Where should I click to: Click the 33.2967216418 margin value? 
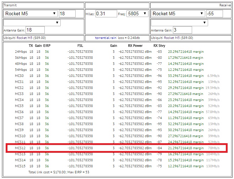186,76
